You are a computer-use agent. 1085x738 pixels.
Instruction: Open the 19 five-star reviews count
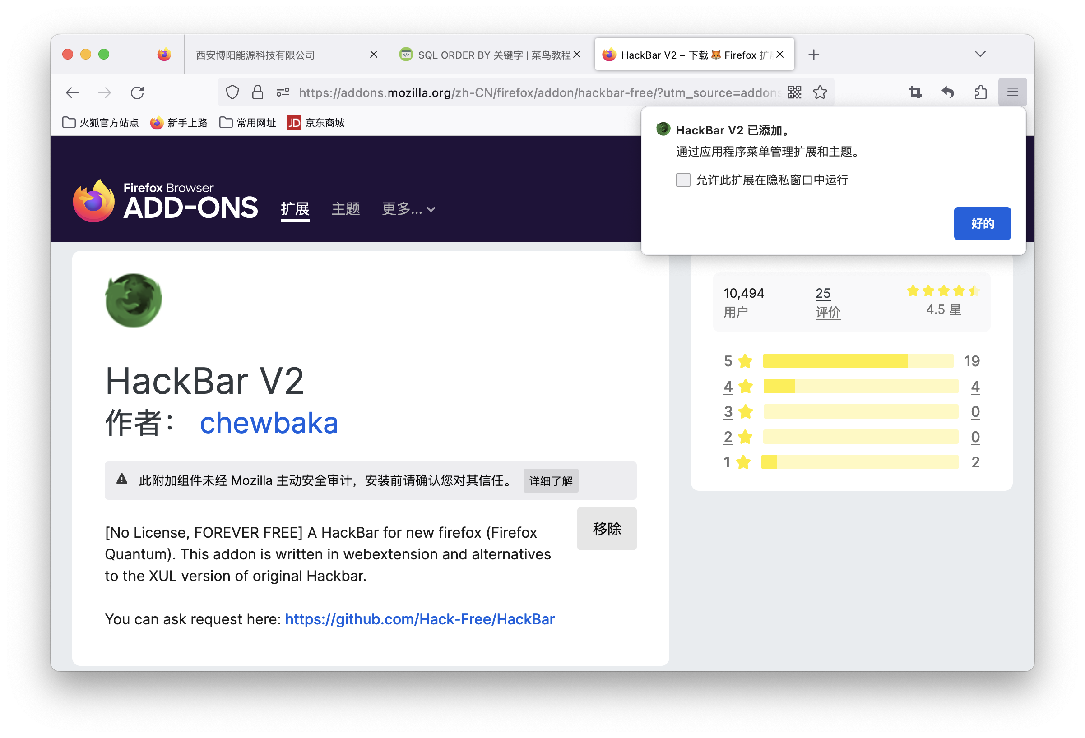click(x=972, y=361)
